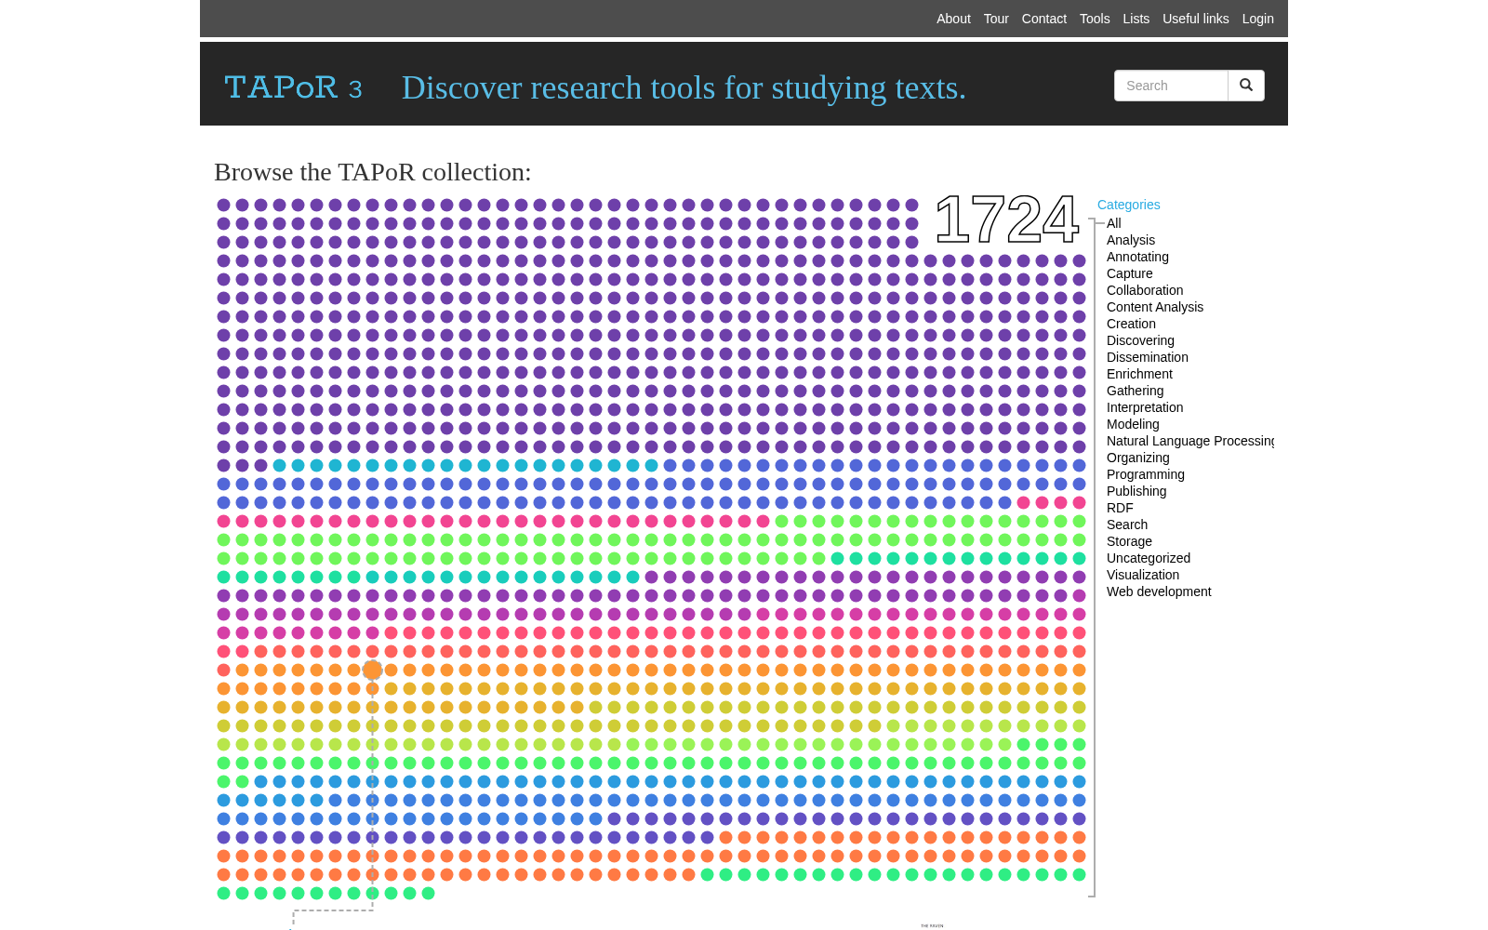The image size is (1488, 930).
Task: Go to the Contact page
Action: [x=1043, y=19]
